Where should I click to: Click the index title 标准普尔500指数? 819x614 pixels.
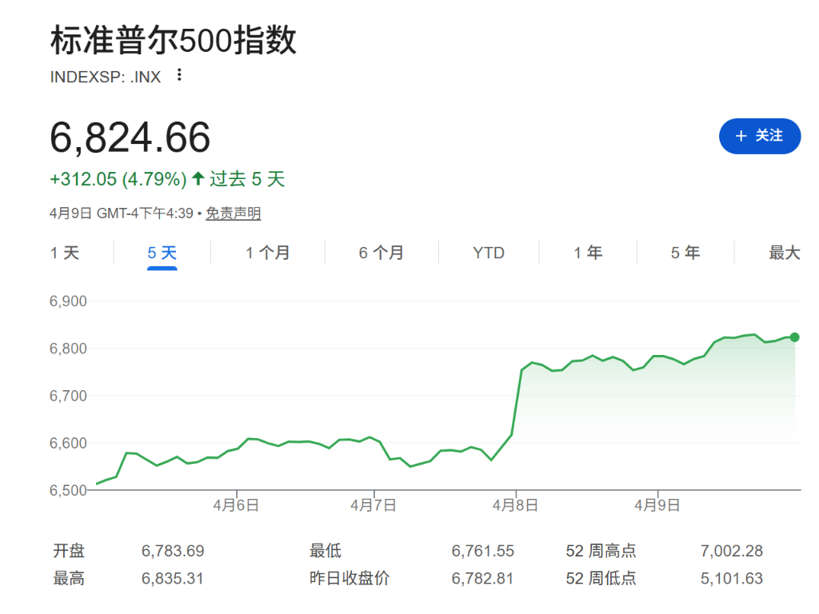[172, 40]
